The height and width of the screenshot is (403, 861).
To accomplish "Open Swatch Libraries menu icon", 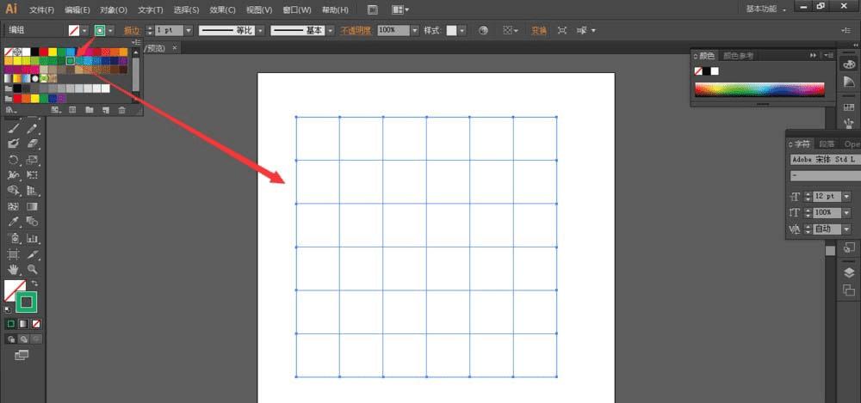I will coord(9,110).
